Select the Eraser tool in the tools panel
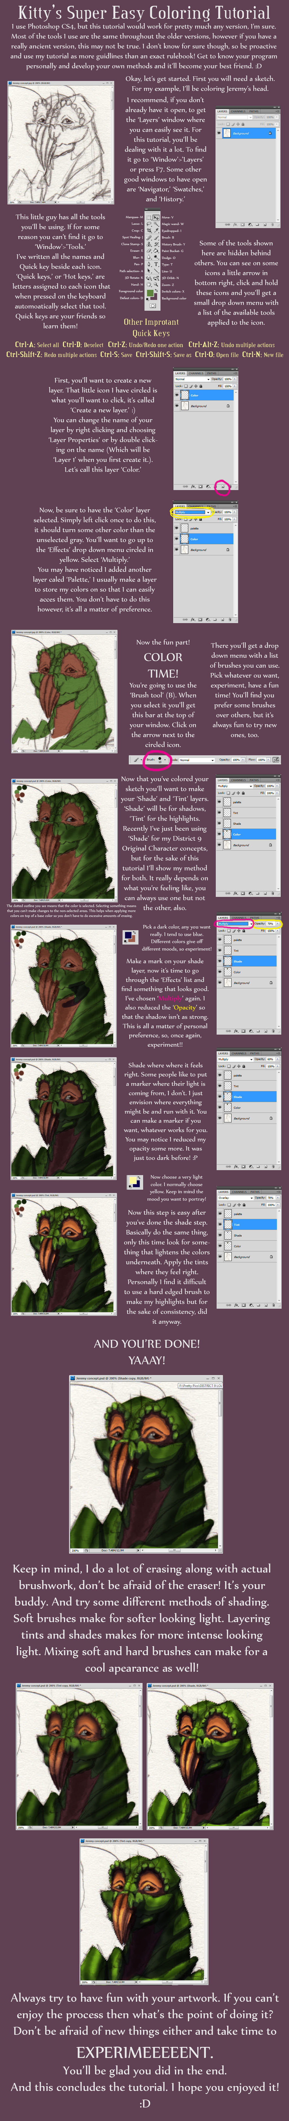 [149, 251]
